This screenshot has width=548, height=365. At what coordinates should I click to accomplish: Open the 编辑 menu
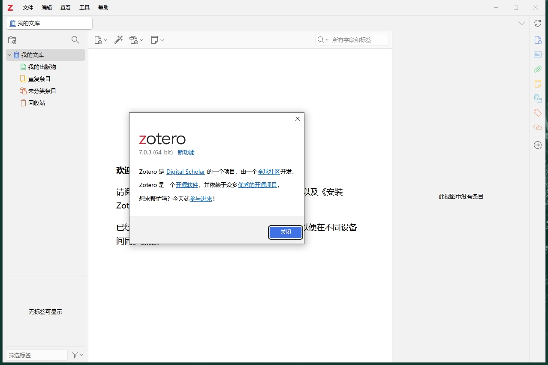[x=47, y=8]
